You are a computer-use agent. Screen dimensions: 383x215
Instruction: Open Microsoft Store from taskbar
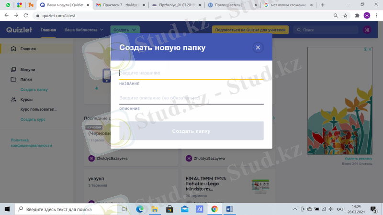click(x=169, y=209)
